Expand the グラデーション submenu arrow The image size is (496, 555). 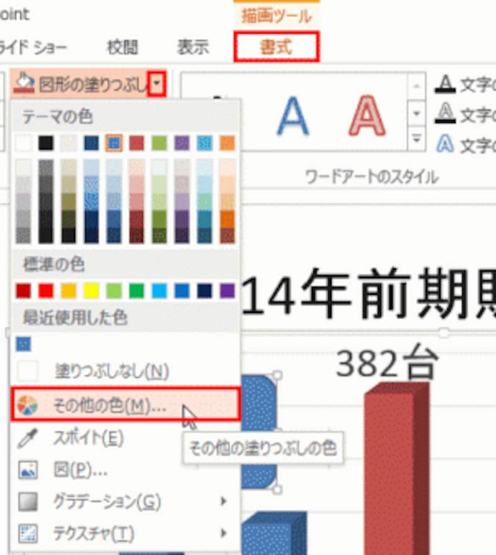coord(223,501)
